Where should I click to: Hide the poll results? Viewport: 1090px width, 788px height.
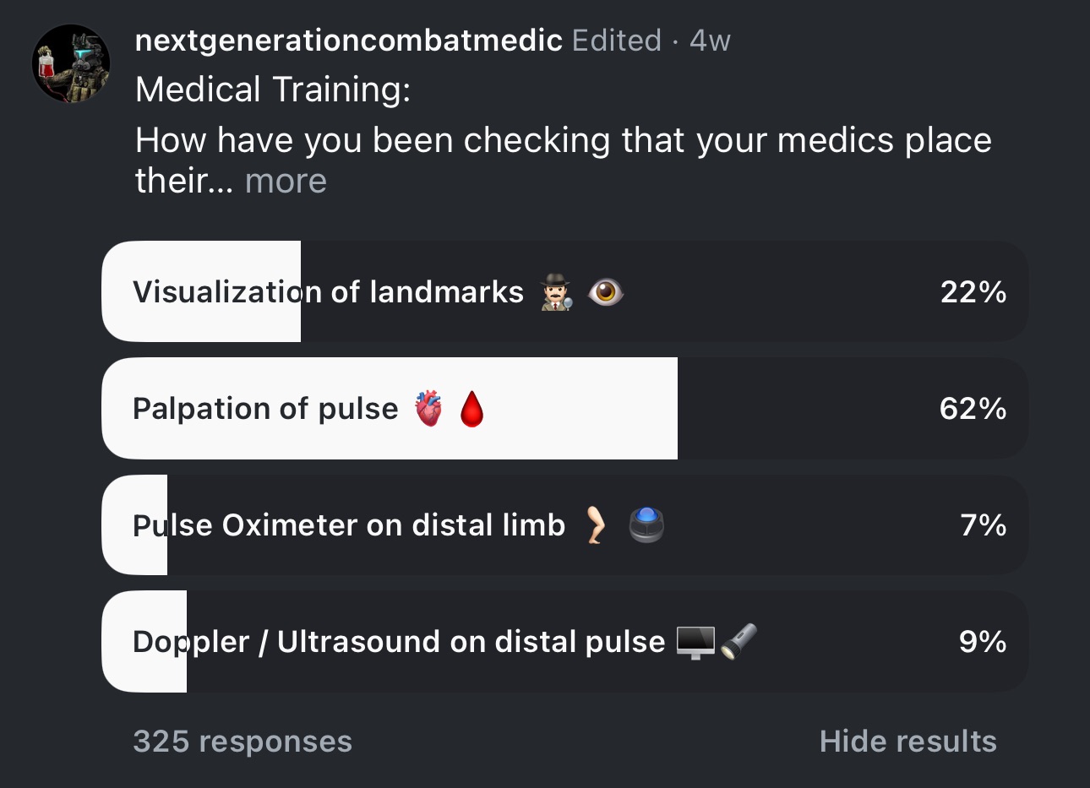(907, 742)
